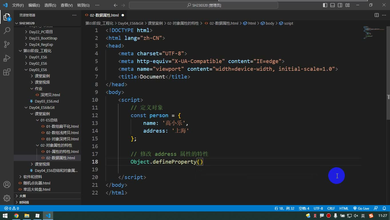The image size is (390, 220).
Task: Toggle the primary sidebar layout button
Action: coord(325,5)
